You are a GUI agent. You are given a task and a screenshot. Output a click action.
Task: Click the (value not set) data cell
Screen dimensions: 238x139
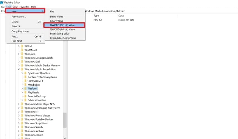pos(126,20)
